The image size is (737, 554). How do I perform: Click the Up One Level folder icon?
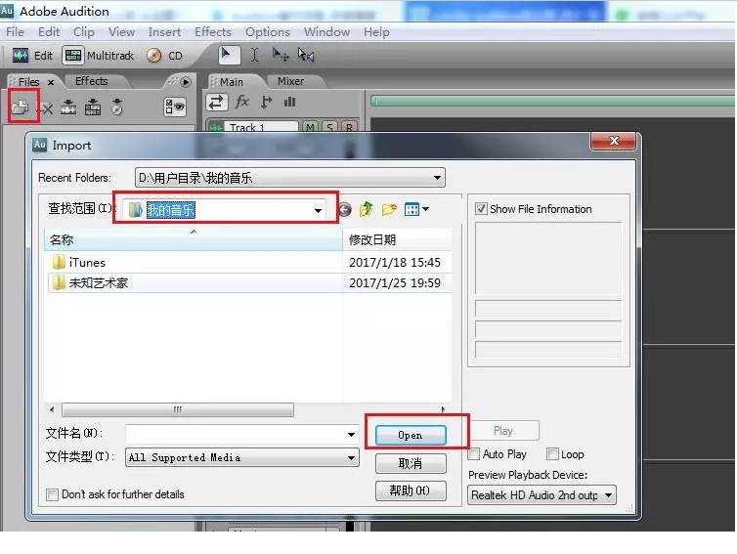click(x=367, y=209)
